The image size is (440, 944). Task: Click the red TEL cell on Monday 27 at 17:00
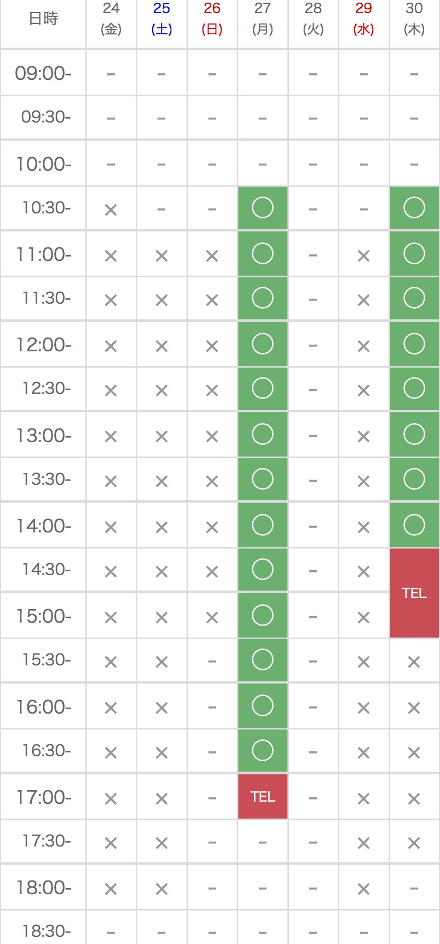(x=263, y=797)
